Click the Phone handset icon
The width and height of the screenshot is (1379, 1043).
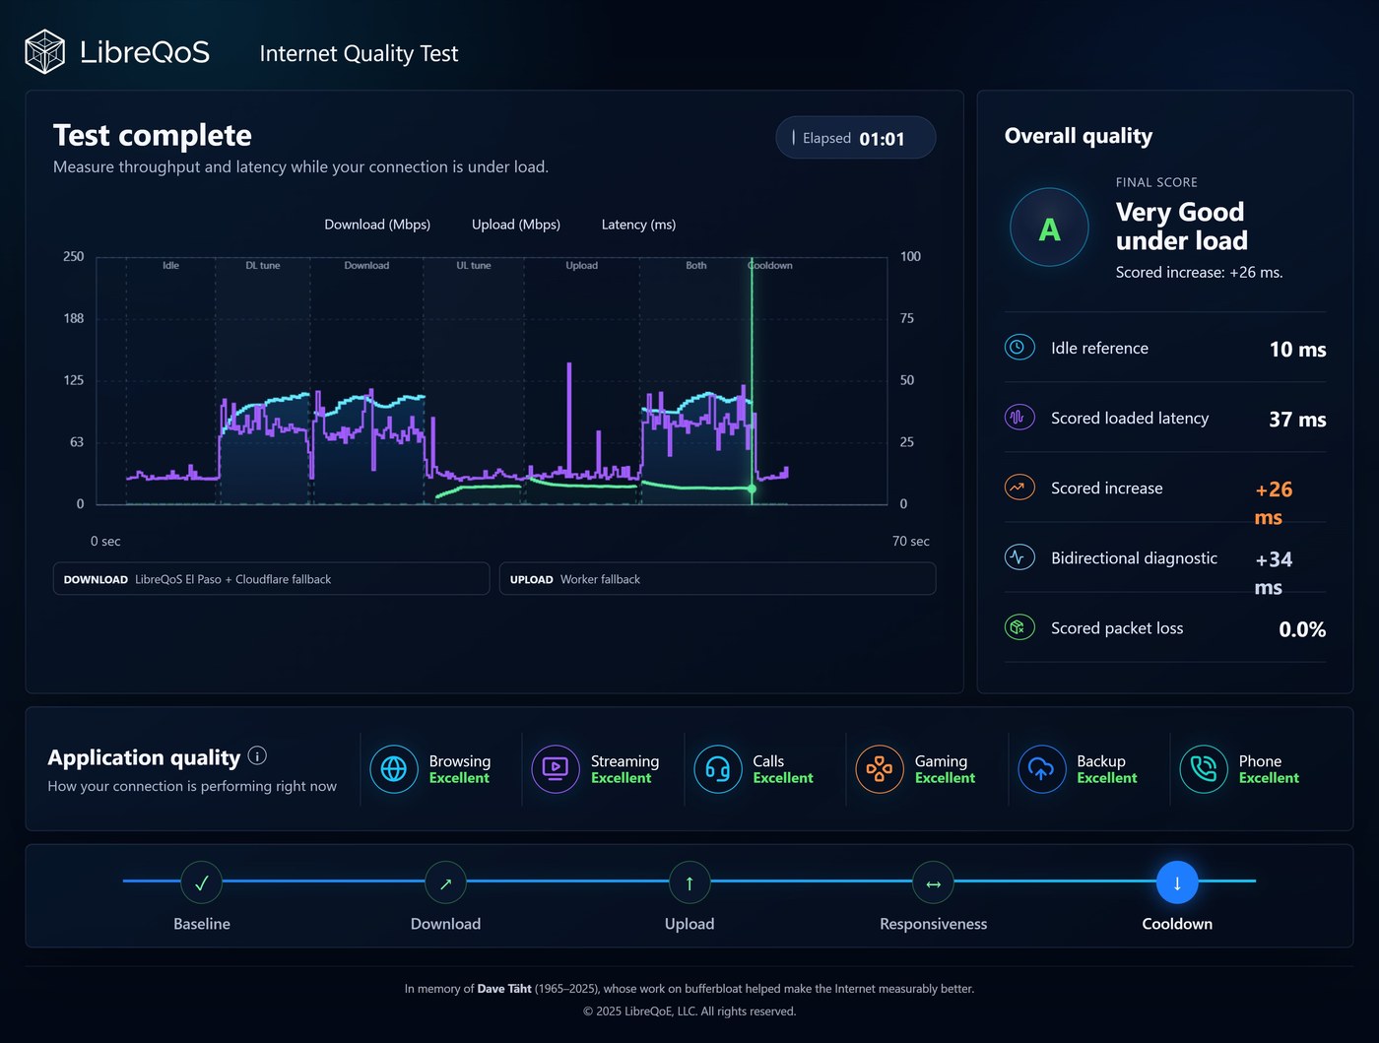tap(1204, 769)
